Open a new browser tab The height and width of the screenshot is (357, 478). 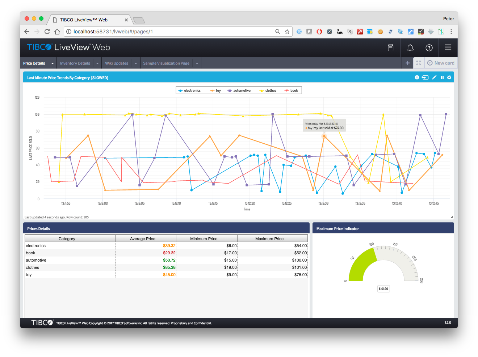click(x=139, y=20)
